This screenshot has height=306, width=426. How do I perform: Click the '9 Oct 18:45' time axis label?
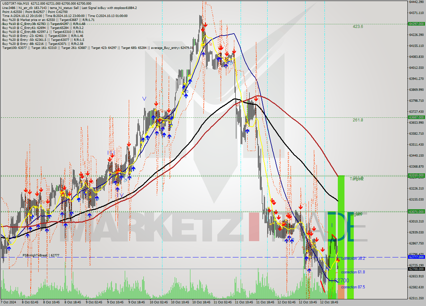click(137, 303)
